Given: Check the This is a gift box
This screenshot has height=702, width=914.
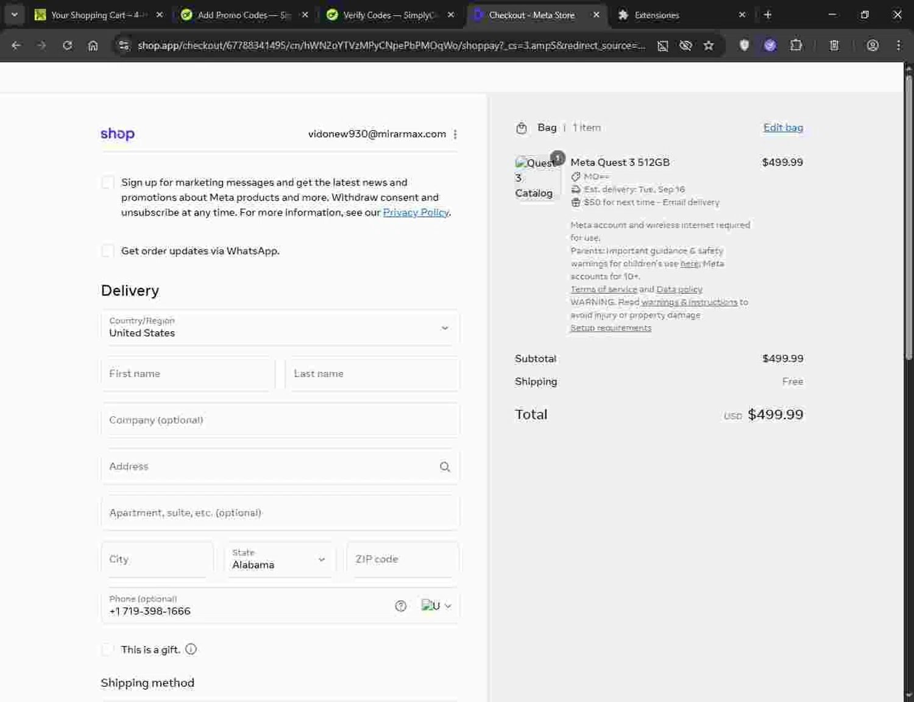Looking at the screenshot, I should pos(108,650).
